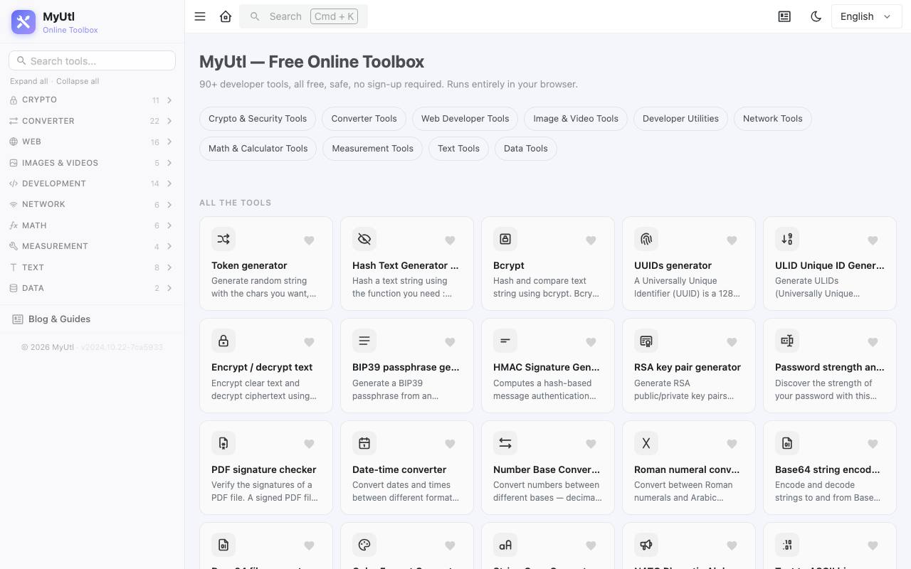The width and height of the screenshot is (911, 569).
Task: Select Text Tools chip
Action: click(458, 149)
